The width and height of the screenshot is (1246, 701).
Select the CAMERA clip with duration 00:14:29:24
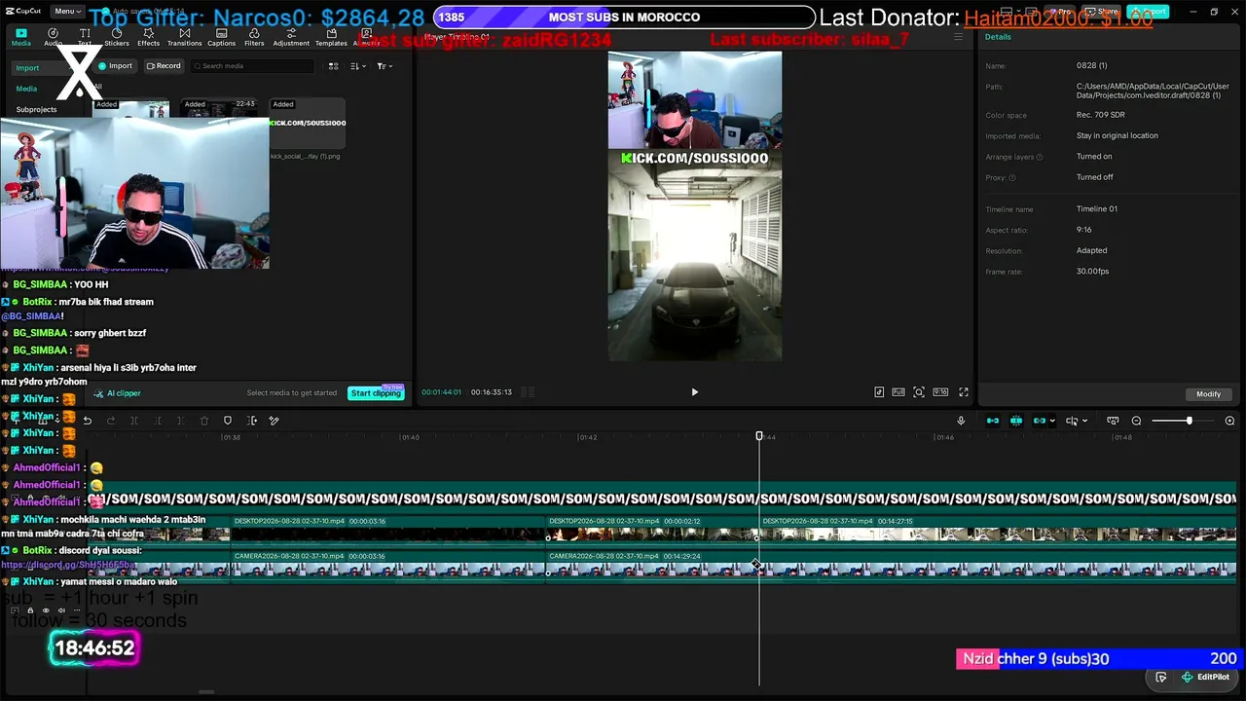coord(891,563)
